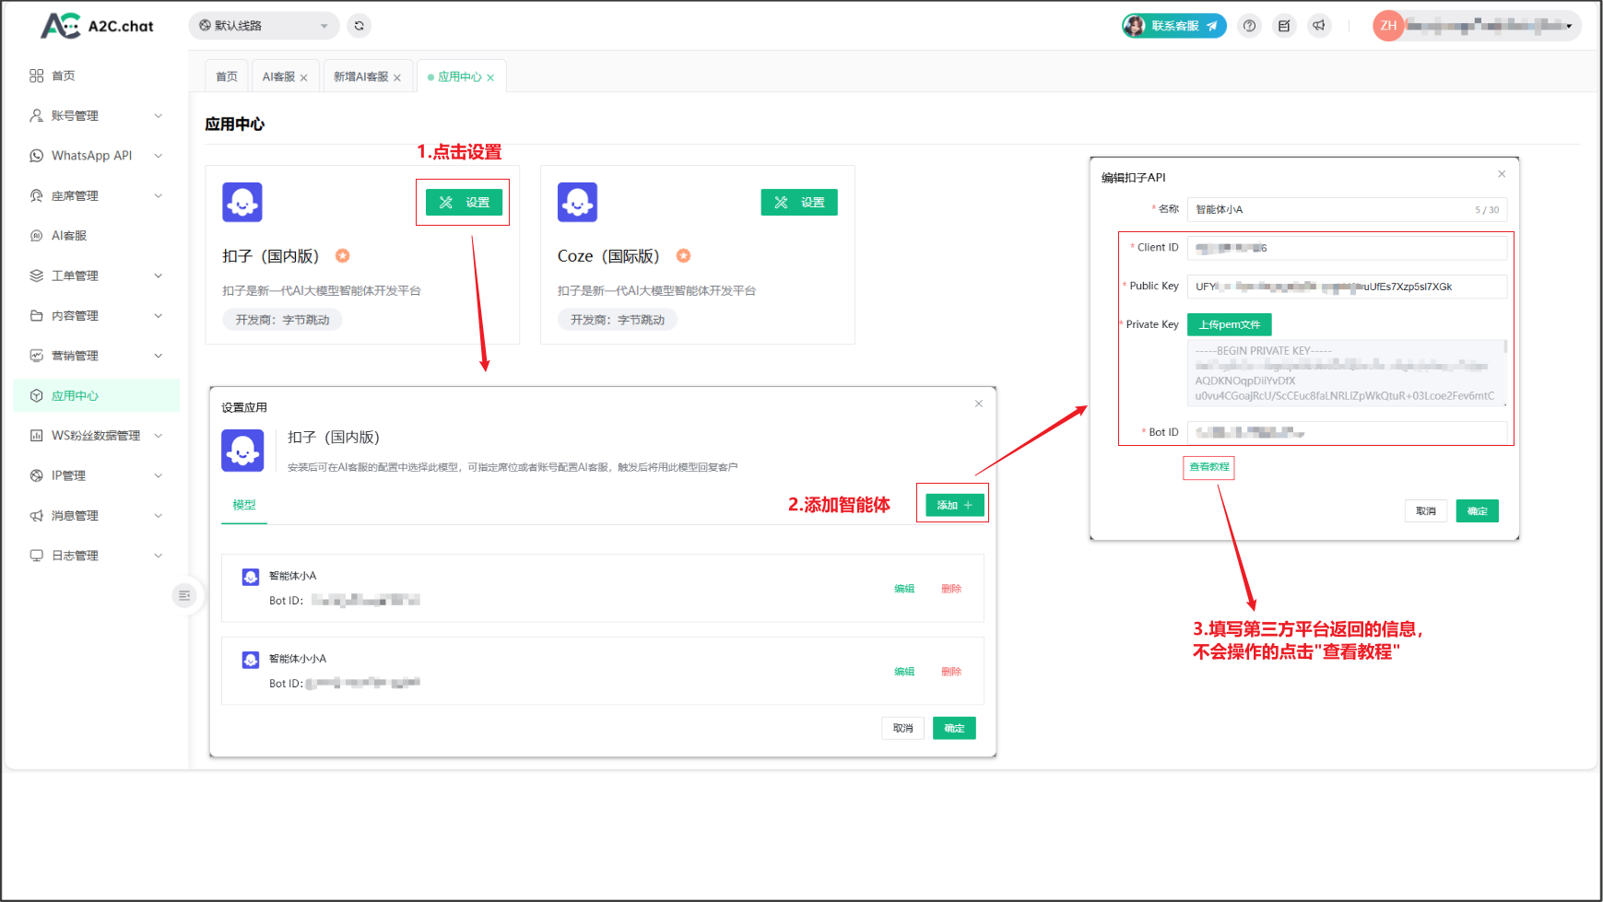1603x902 pixels.
Task: Click the sidebar collapse icon
Action: (184, 595)
